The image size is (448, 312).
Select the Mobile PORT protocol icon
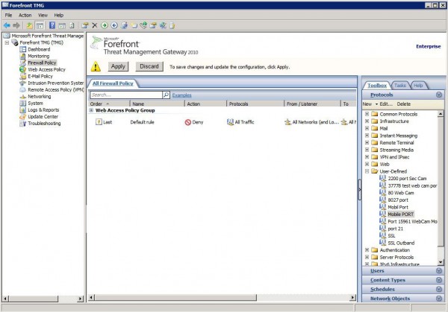(382, 214)
